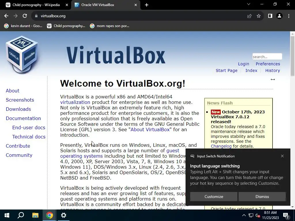
Task: Open the Chrome side panel
Action: click(270, 16)
